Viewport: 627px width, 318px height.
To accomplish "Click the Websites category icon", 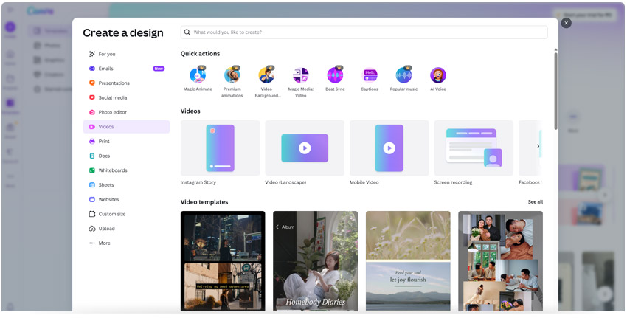I will [x=92, y=199].
